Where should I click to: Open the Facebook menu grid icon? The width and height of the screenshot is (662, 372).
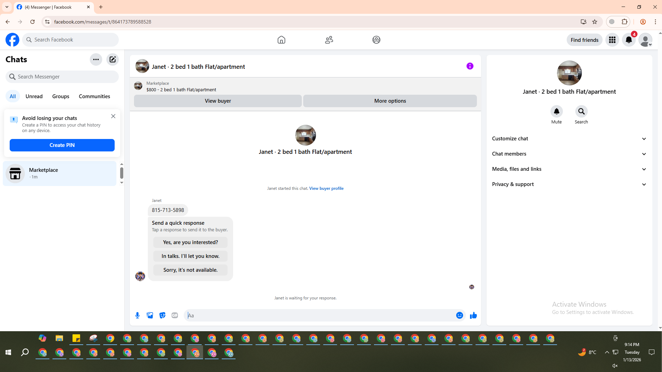tap(612, 40)
